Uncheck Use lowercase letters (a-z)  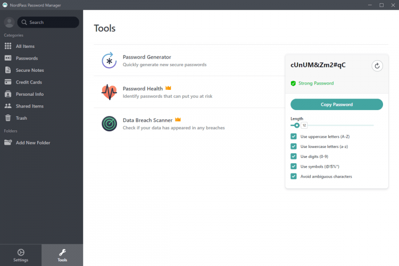click(x=293, y=146)
